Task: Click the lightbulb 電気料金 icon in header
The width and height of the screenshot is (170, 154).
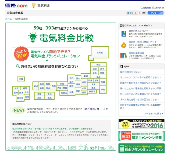Action: [33, 5]
